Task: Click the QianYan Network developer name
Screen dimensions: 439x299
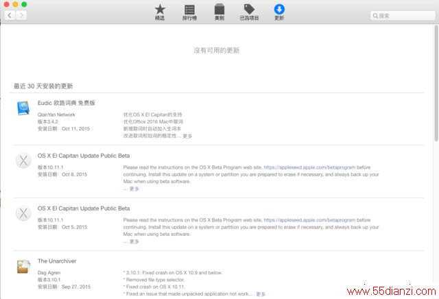Action: [x=56, y=115]
